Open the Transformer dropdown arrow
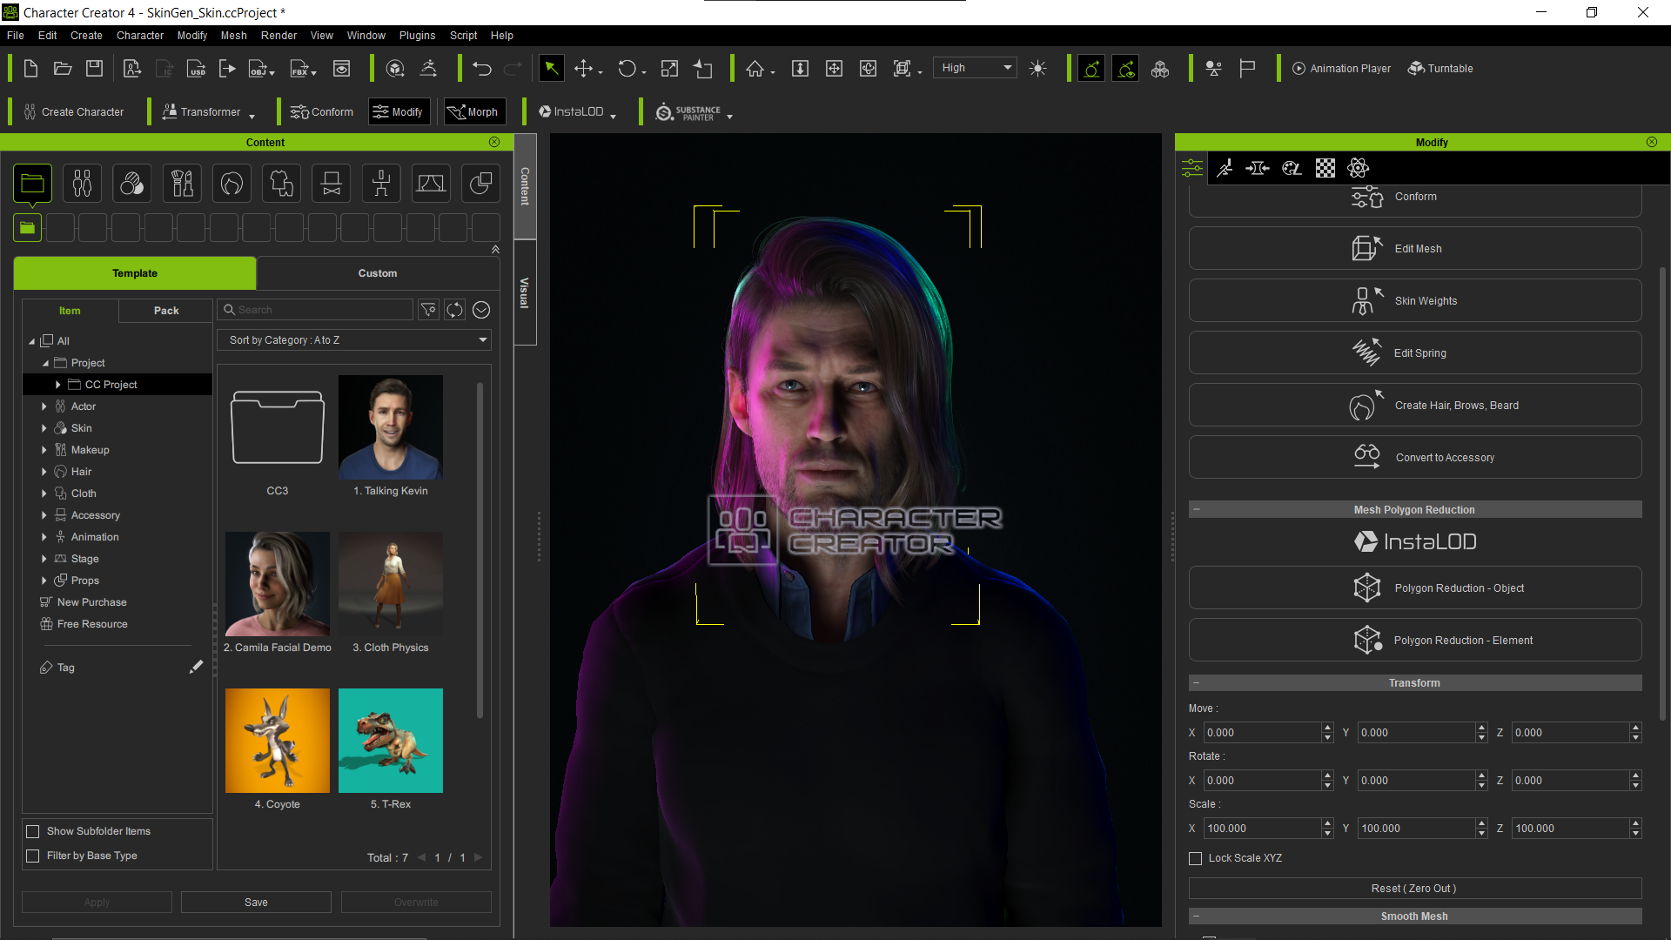 coord(252,116)
